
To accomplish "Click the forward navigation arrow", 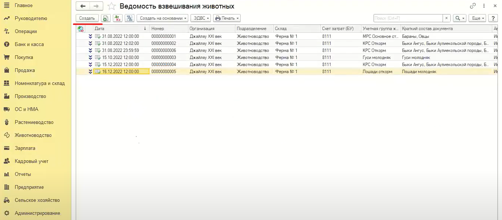I will click(x=96, y=6).
